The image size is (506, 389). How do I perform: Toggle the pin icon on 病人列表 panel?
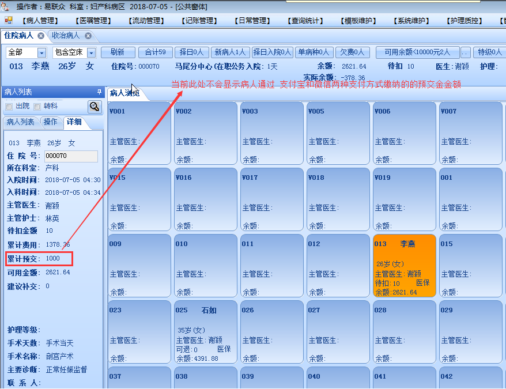[99, 92]
